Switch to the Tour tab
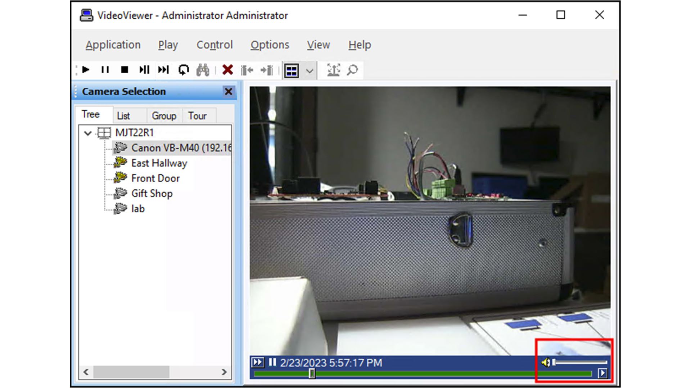Viewport: 691px width, 388px height. (x=197, y=116)
